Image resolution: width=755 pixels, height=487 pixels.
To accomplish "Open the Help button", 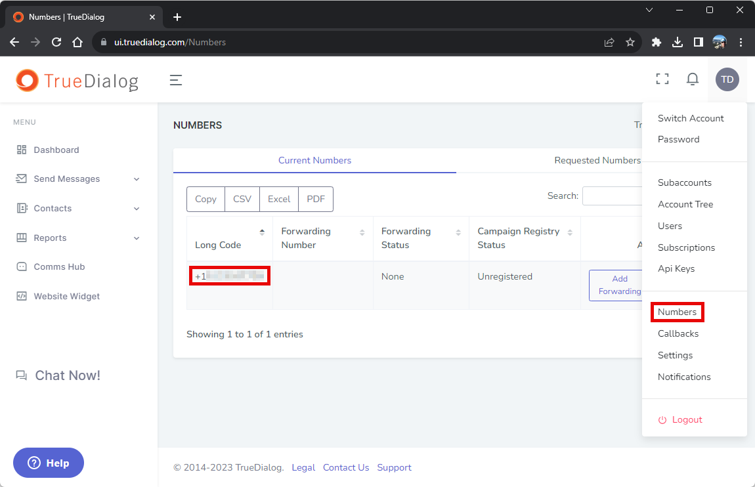I will pyautogui.click(x=48, y=463).
